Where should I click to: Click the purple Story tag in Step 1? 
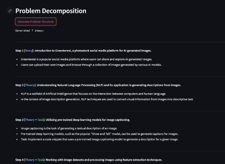point(29,51)
